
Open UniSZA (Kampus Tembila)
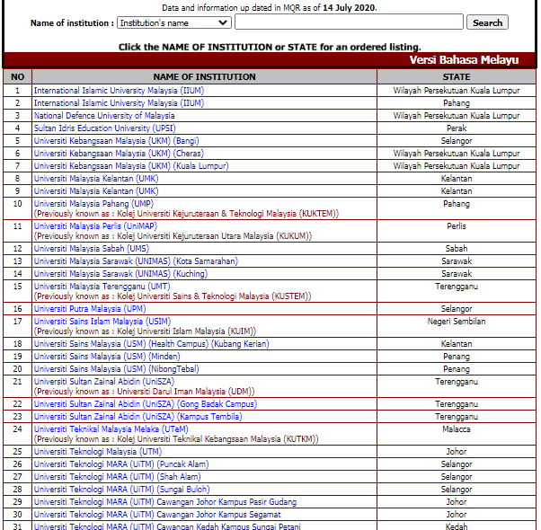[x=138, y=417]
